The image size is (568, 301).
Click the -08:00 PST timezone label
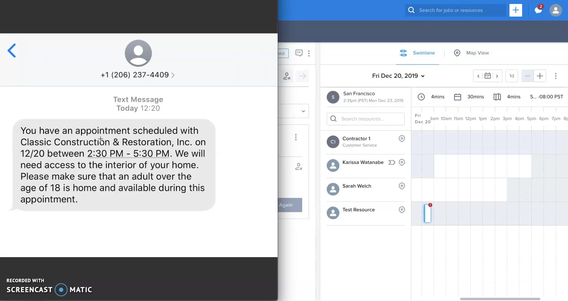(x=546, y=97)
